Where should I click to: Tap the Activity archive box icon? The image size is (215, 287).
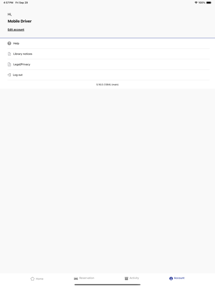click(126, 278)
